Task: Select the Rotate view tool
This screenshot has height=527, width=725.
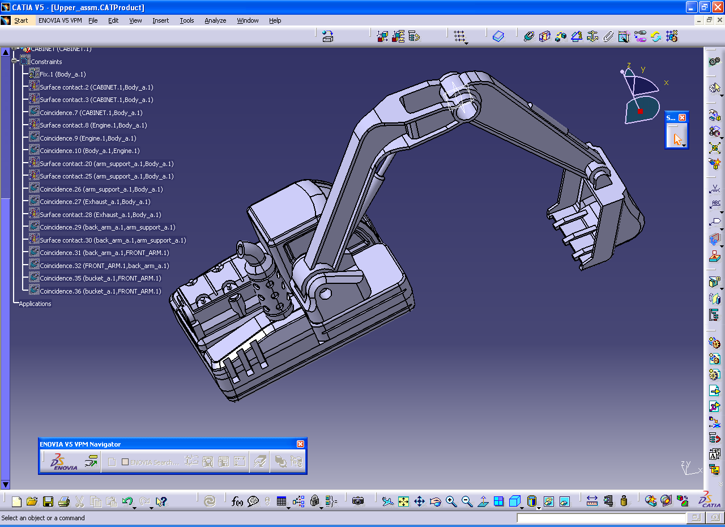Action: point(435,501)
